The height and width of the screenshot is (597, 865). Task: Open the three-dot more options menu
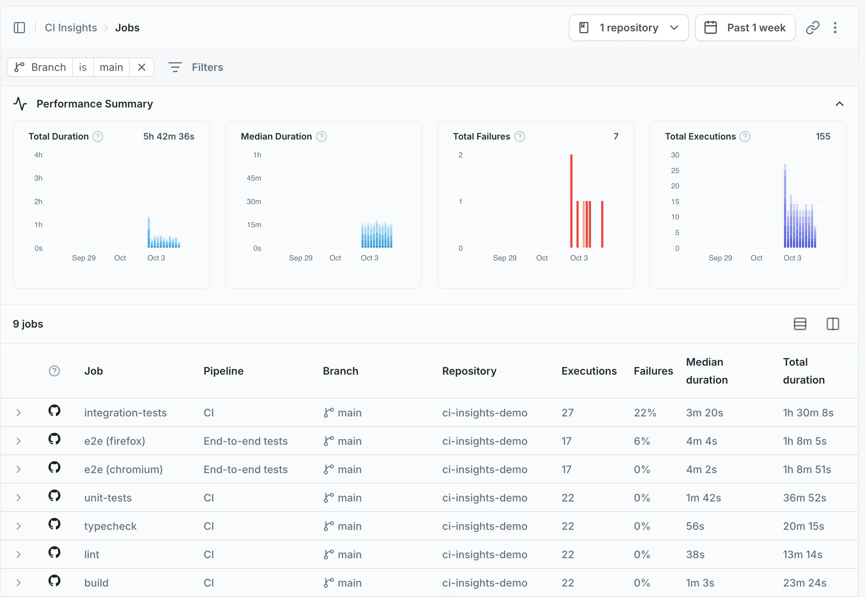pyautogui.click(x=835, y=28)
